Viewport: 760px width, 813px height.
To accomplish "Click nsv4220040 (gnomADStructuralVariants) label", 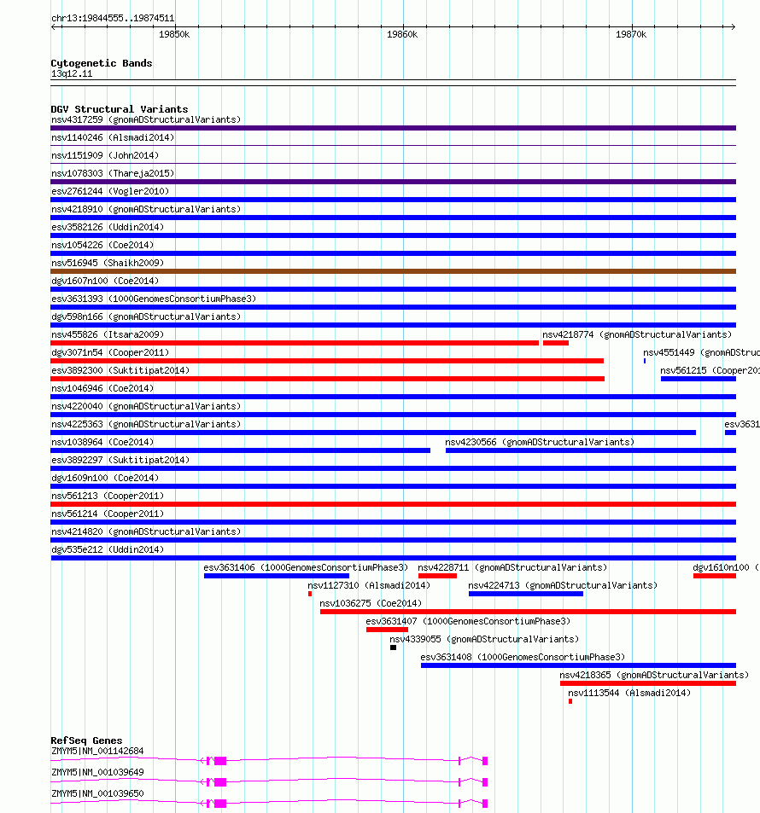I will click(x=146, y=406).
